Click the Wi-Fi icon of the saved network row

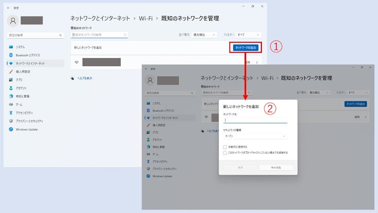(76, 62)
